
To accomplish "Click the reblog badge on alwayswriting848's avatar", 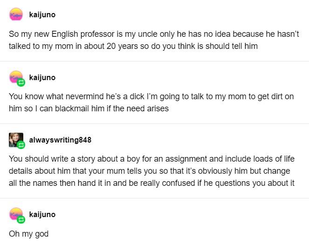I will pyautogui.click(x=21, y=145).
